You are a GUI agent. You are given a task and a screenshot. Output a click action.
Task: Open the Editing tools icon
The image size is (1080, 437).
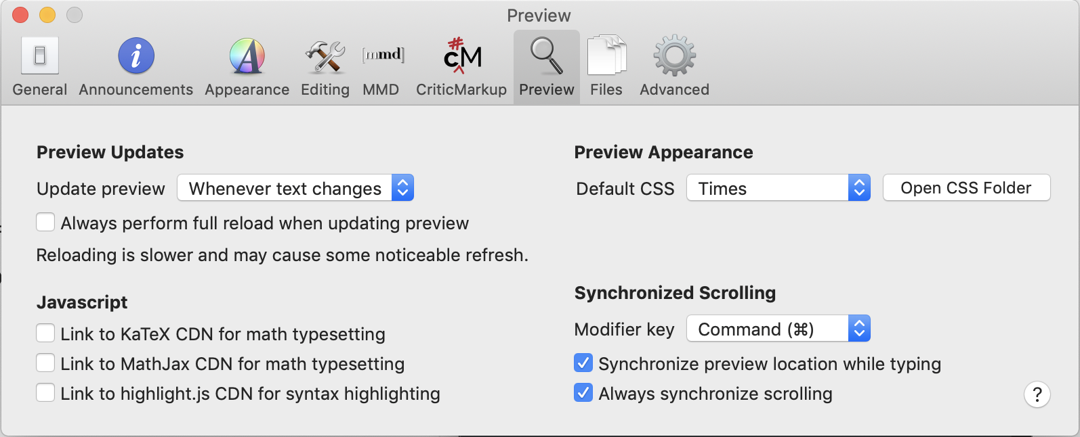pos(325,55)
